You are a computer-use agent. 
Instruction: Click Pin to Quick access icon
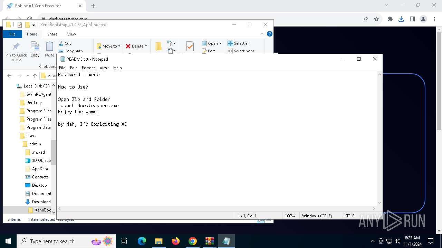[16, 46]
